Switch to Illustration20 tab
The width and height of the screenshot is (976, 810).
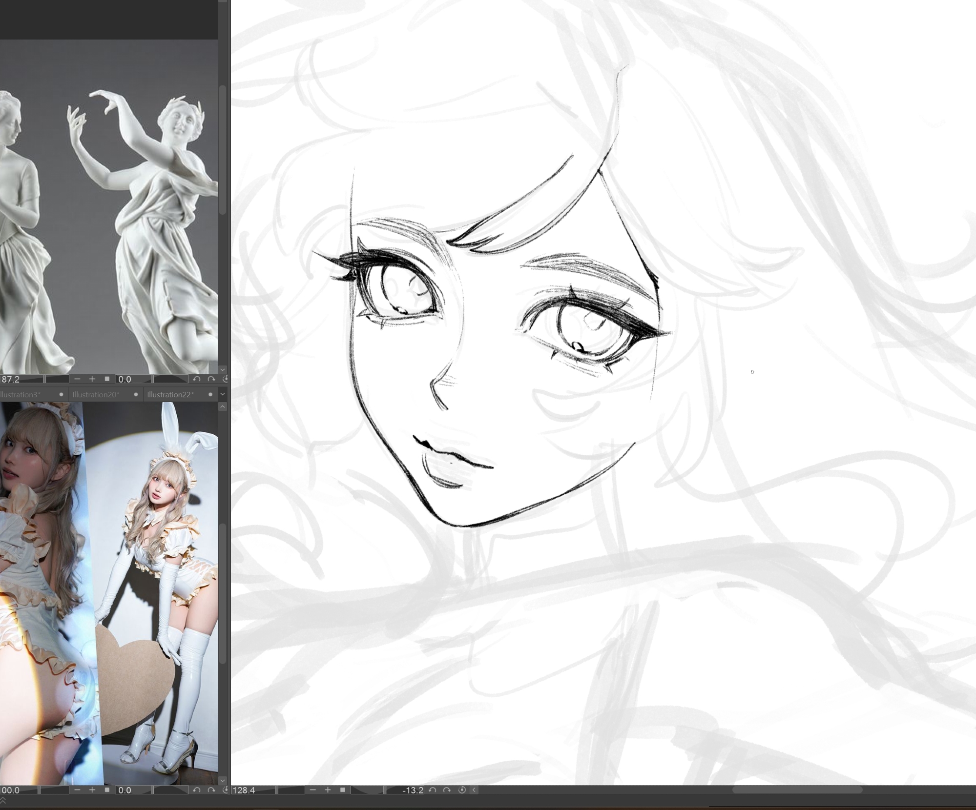[96, 394]
